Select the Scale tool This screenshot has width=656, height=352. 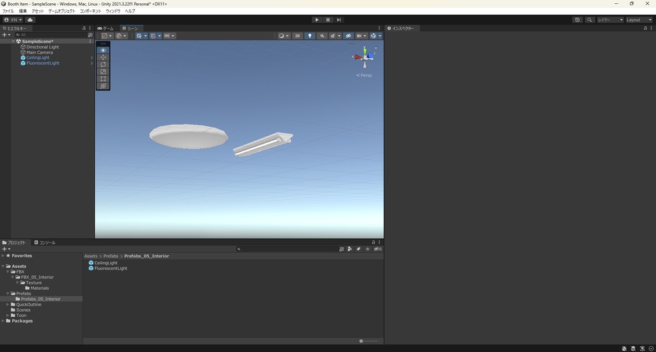coord(103,72)
